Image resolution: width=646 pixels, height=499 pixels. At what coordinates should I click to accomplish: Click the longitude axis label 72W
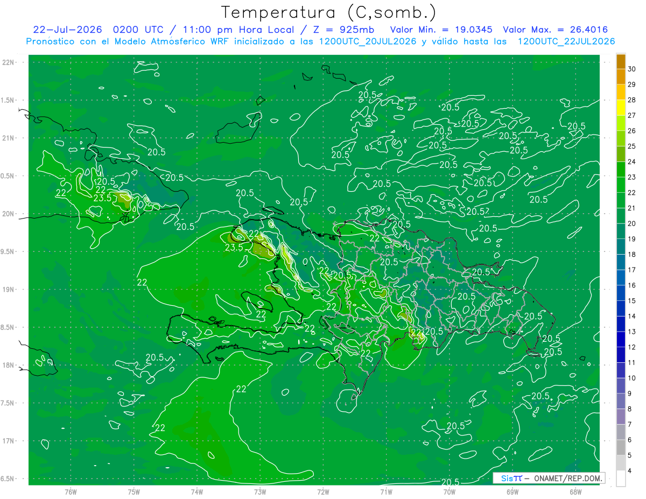coord(323,492)
